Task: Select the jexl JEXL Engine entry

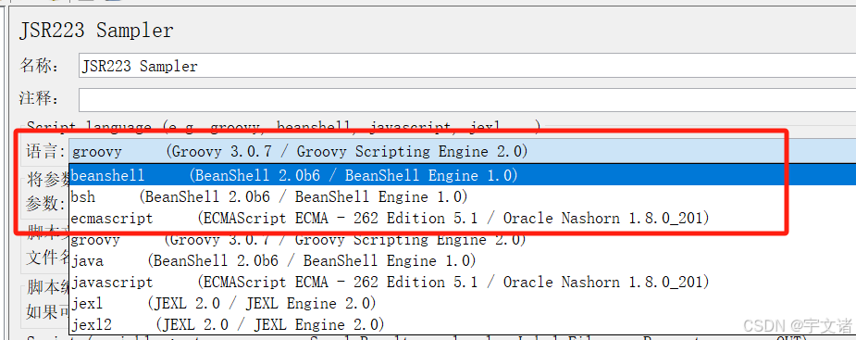Action: pyautogui.click(x=463, y=303)
